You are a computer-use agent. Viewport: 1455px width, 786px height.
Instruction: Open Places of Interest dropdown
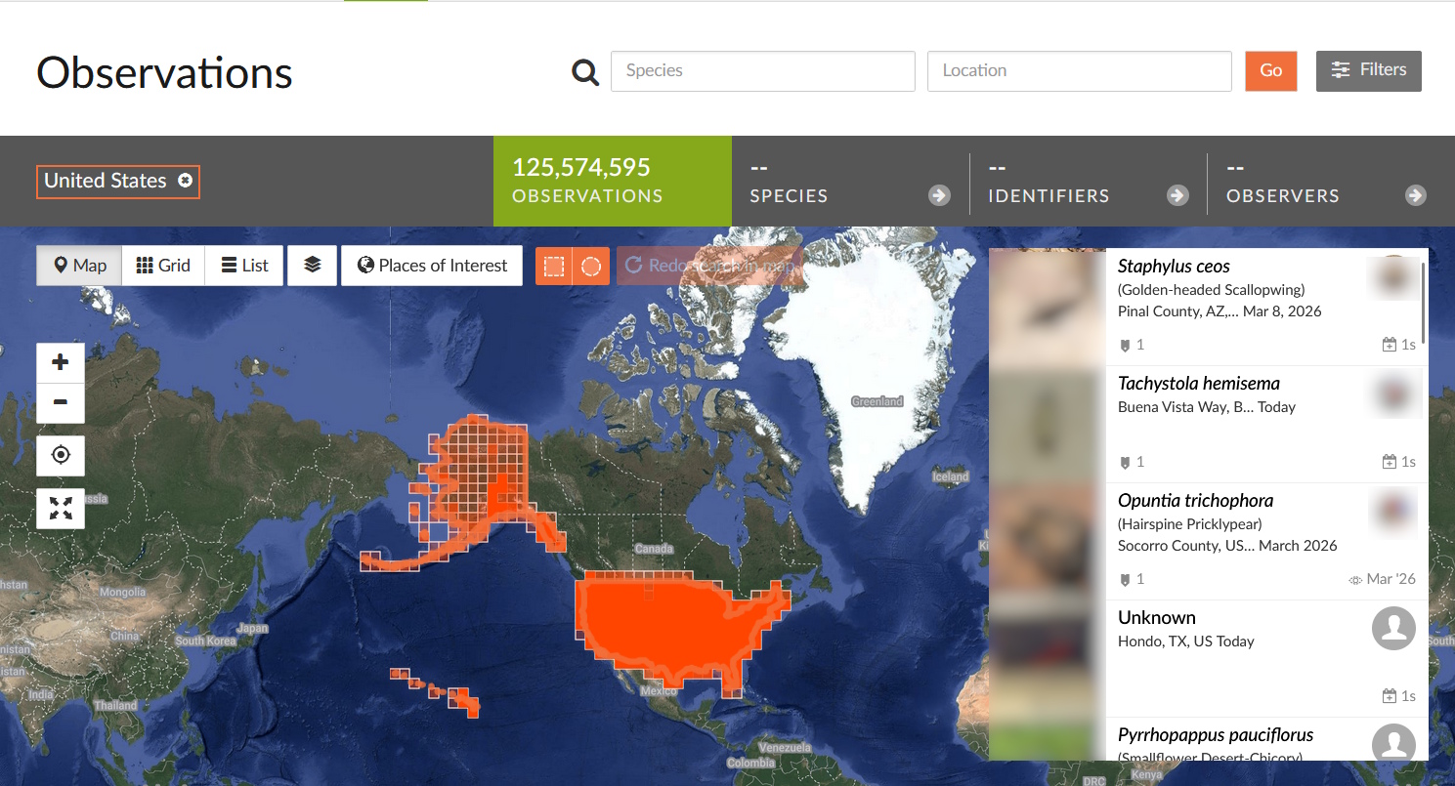[432, 266]
